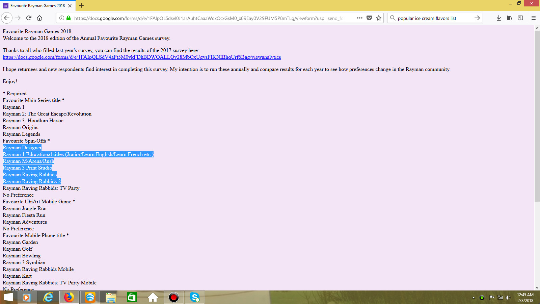Image resolution: width=540 pixels, height=304 pixels.
Task: Choose the 'Rayman Kart' option
Action: pyautogui.click(x=17, y=276)
